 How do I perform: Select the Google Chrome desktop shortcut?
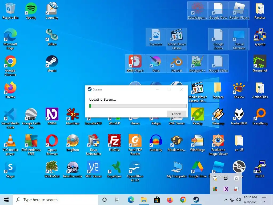coord(10,66)
